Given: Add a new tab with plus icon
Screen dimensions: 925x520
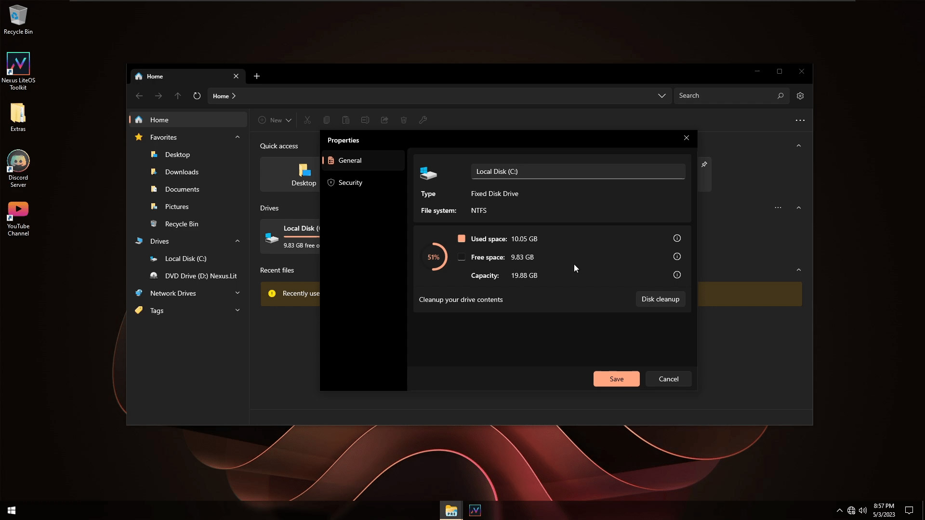Looking at the screenshot, I should 257,76.
